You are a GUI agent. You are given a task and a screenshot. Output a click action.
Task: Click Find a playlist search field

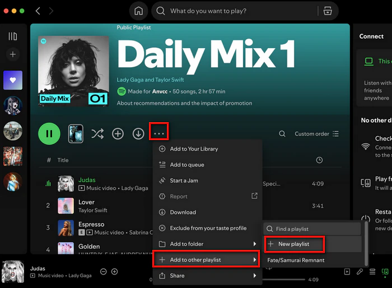(x=312, y=229)
